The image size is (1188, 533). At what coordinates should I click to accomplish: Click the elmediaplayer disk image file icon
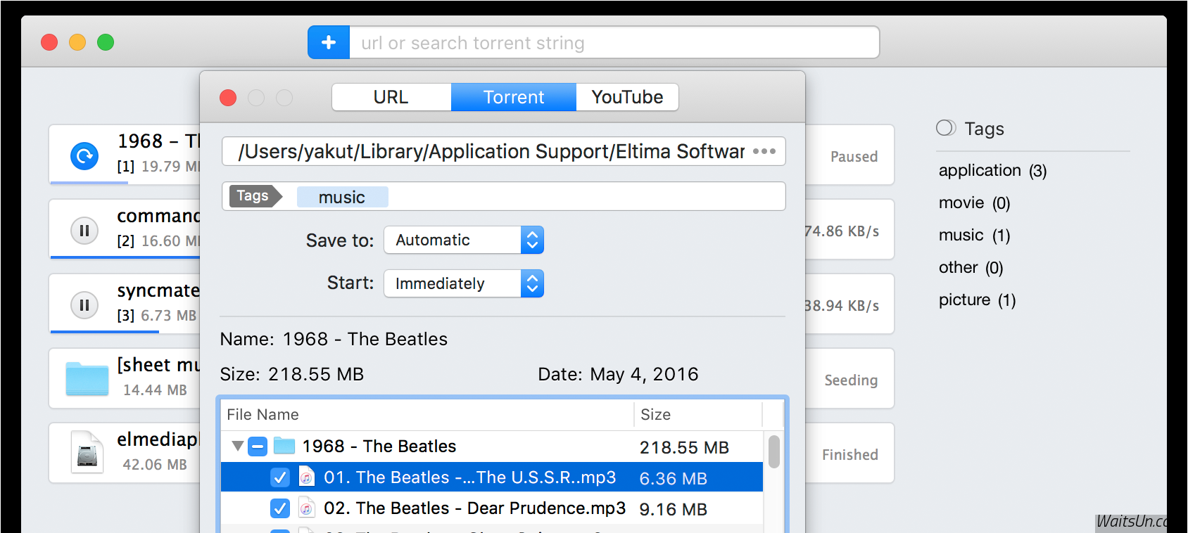tap(87, 452)
